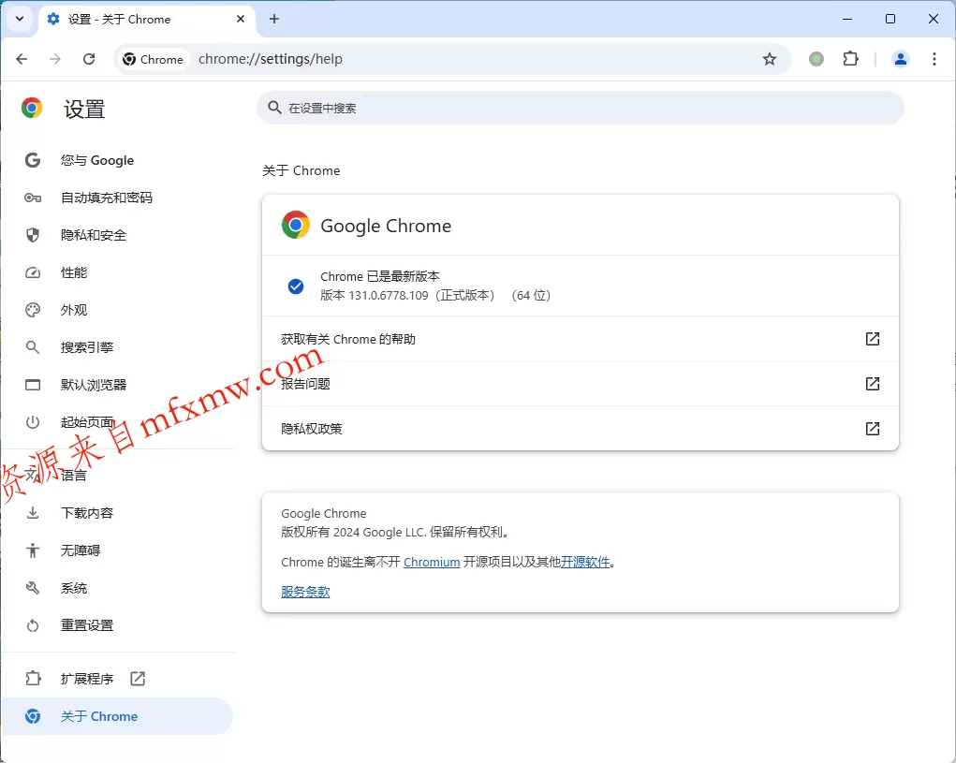This screenshot has width=956, height=763.
Task: Open 语言 settings section
Action: tap(117, 476)
